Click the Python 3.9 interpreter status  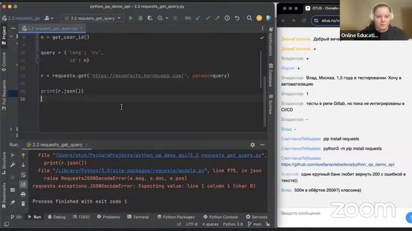click(233, 224)
